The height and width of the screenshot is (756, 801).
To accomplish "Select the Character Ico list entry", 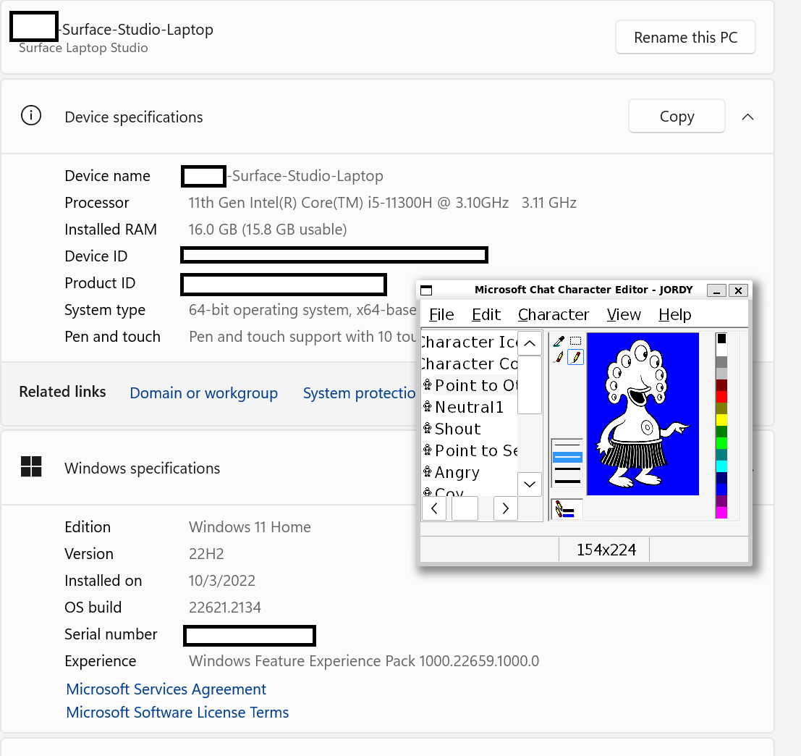I will pyautogui.click(x=470, y=342).
